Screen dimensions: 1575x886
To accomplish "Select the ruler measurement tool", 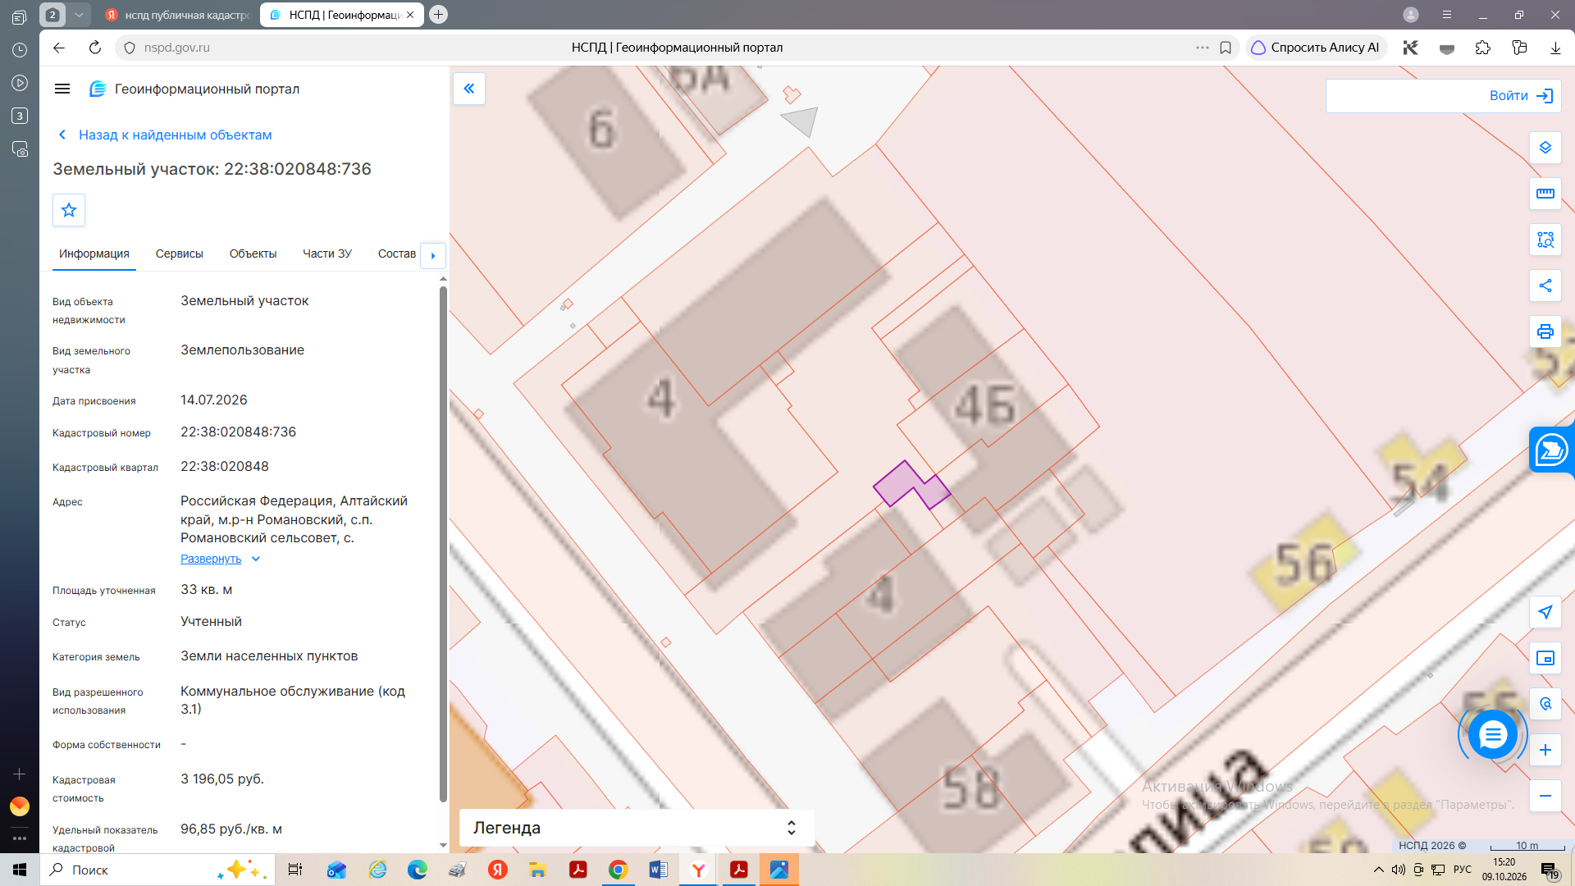I will [1545, 194].
